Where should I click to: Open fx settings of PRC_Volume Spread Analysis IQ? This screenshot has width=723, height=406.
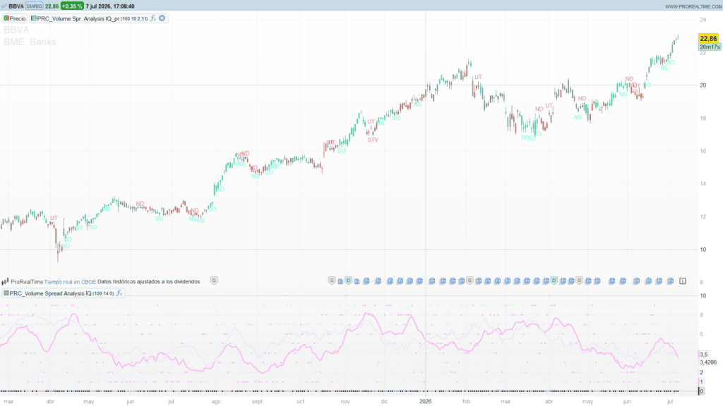[119, 293]
